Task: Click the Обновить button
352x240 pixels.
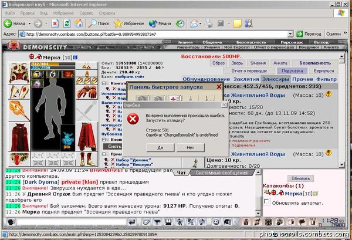Action: (x=300, y=178)
